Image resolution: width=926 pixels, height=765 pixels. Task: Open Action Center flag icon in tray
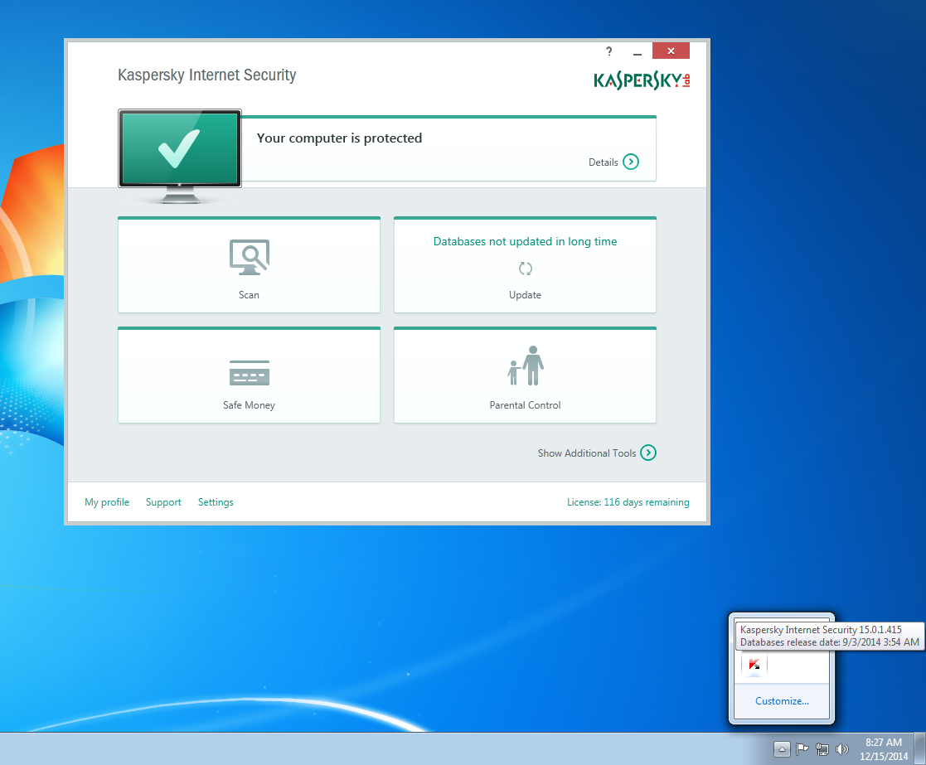[x=802, y=749]
